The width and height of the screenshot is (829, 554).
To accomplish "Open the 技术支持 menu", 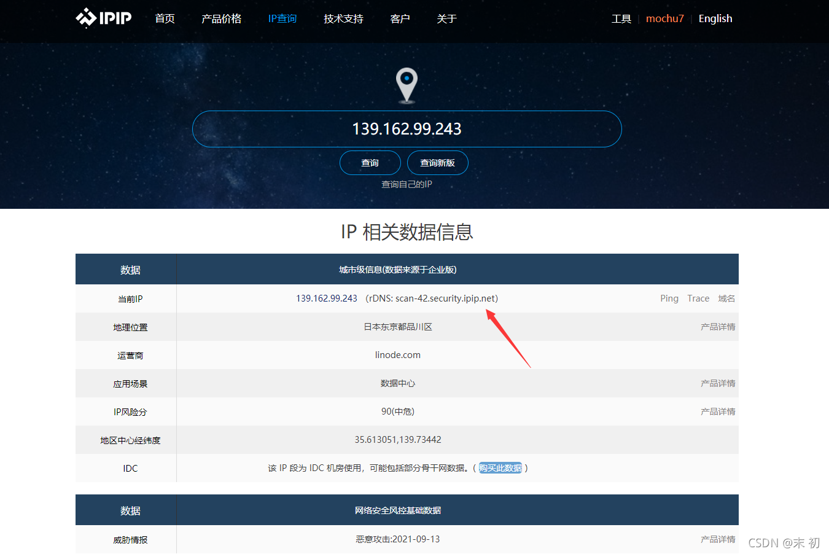I will coord(343,18).
